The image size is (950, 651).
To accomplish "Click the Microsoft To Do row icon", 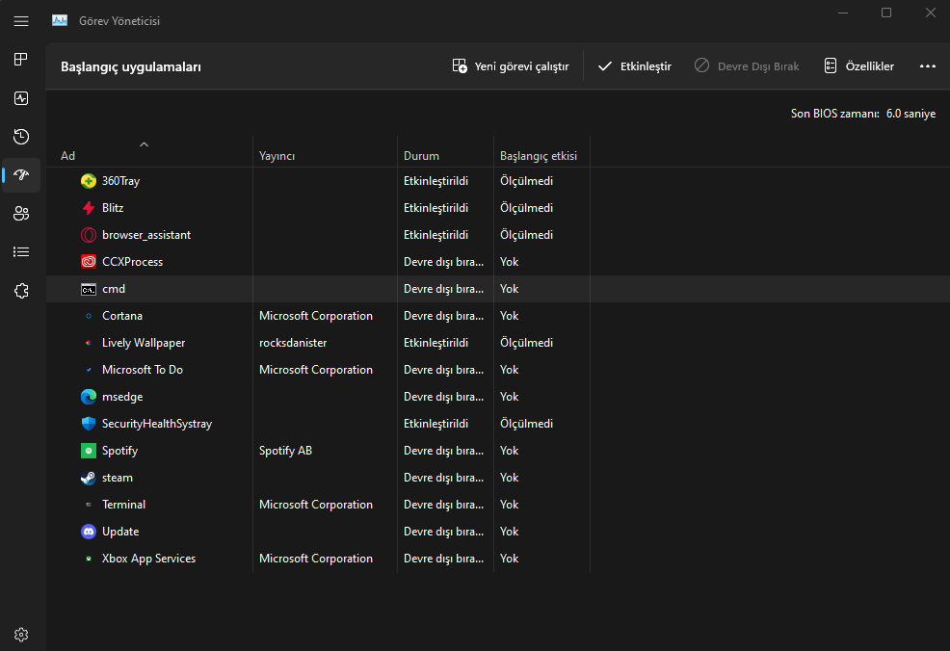I will (89, 370).
